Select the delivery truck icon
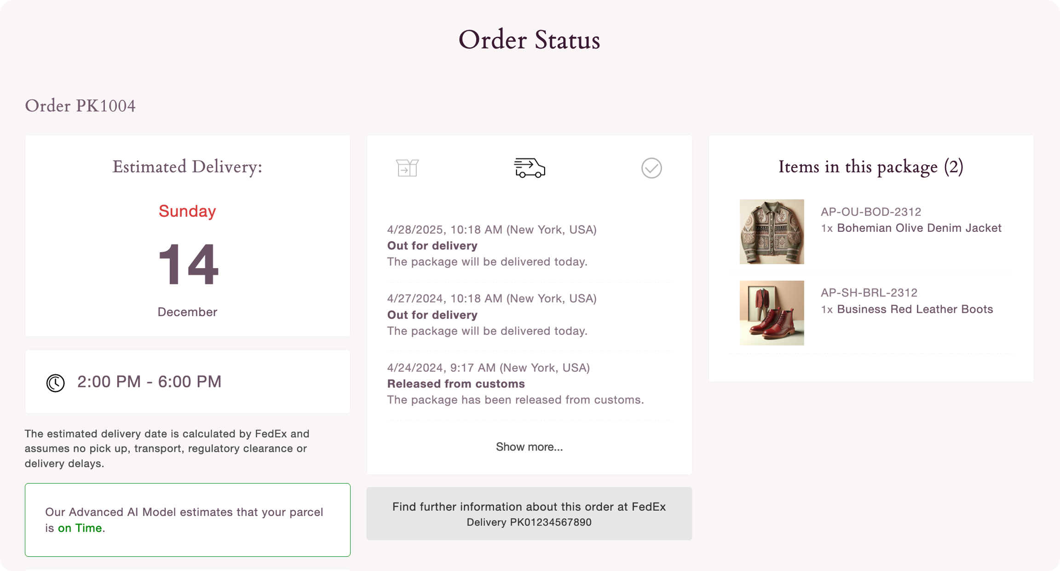 529,167
